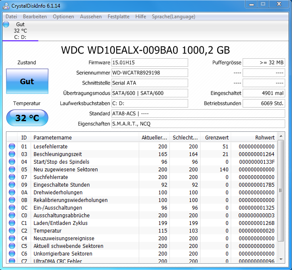The height and width of the screenshot is (270, 292).
Task: Click status orb of Neu zugewiesene Sektoren row
Action: (x=12, y=169)
